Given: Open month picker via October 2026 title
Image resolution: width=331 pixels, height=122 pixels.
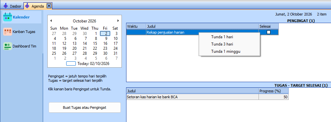Looking at the screenshot, I should 84,21.
